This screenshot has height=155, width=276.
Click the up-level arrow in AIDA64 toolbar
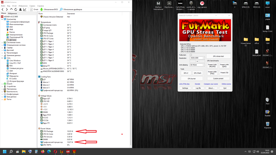point(11,9)
